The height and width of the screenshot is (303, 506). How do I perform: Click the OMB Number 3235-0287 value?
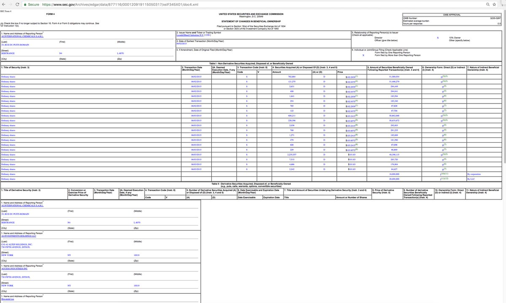pos(495,18)
